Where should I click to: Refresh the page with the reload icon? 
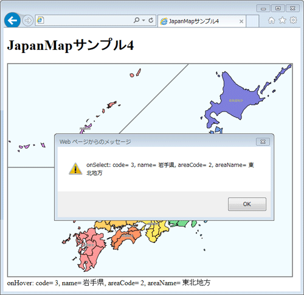151,20
